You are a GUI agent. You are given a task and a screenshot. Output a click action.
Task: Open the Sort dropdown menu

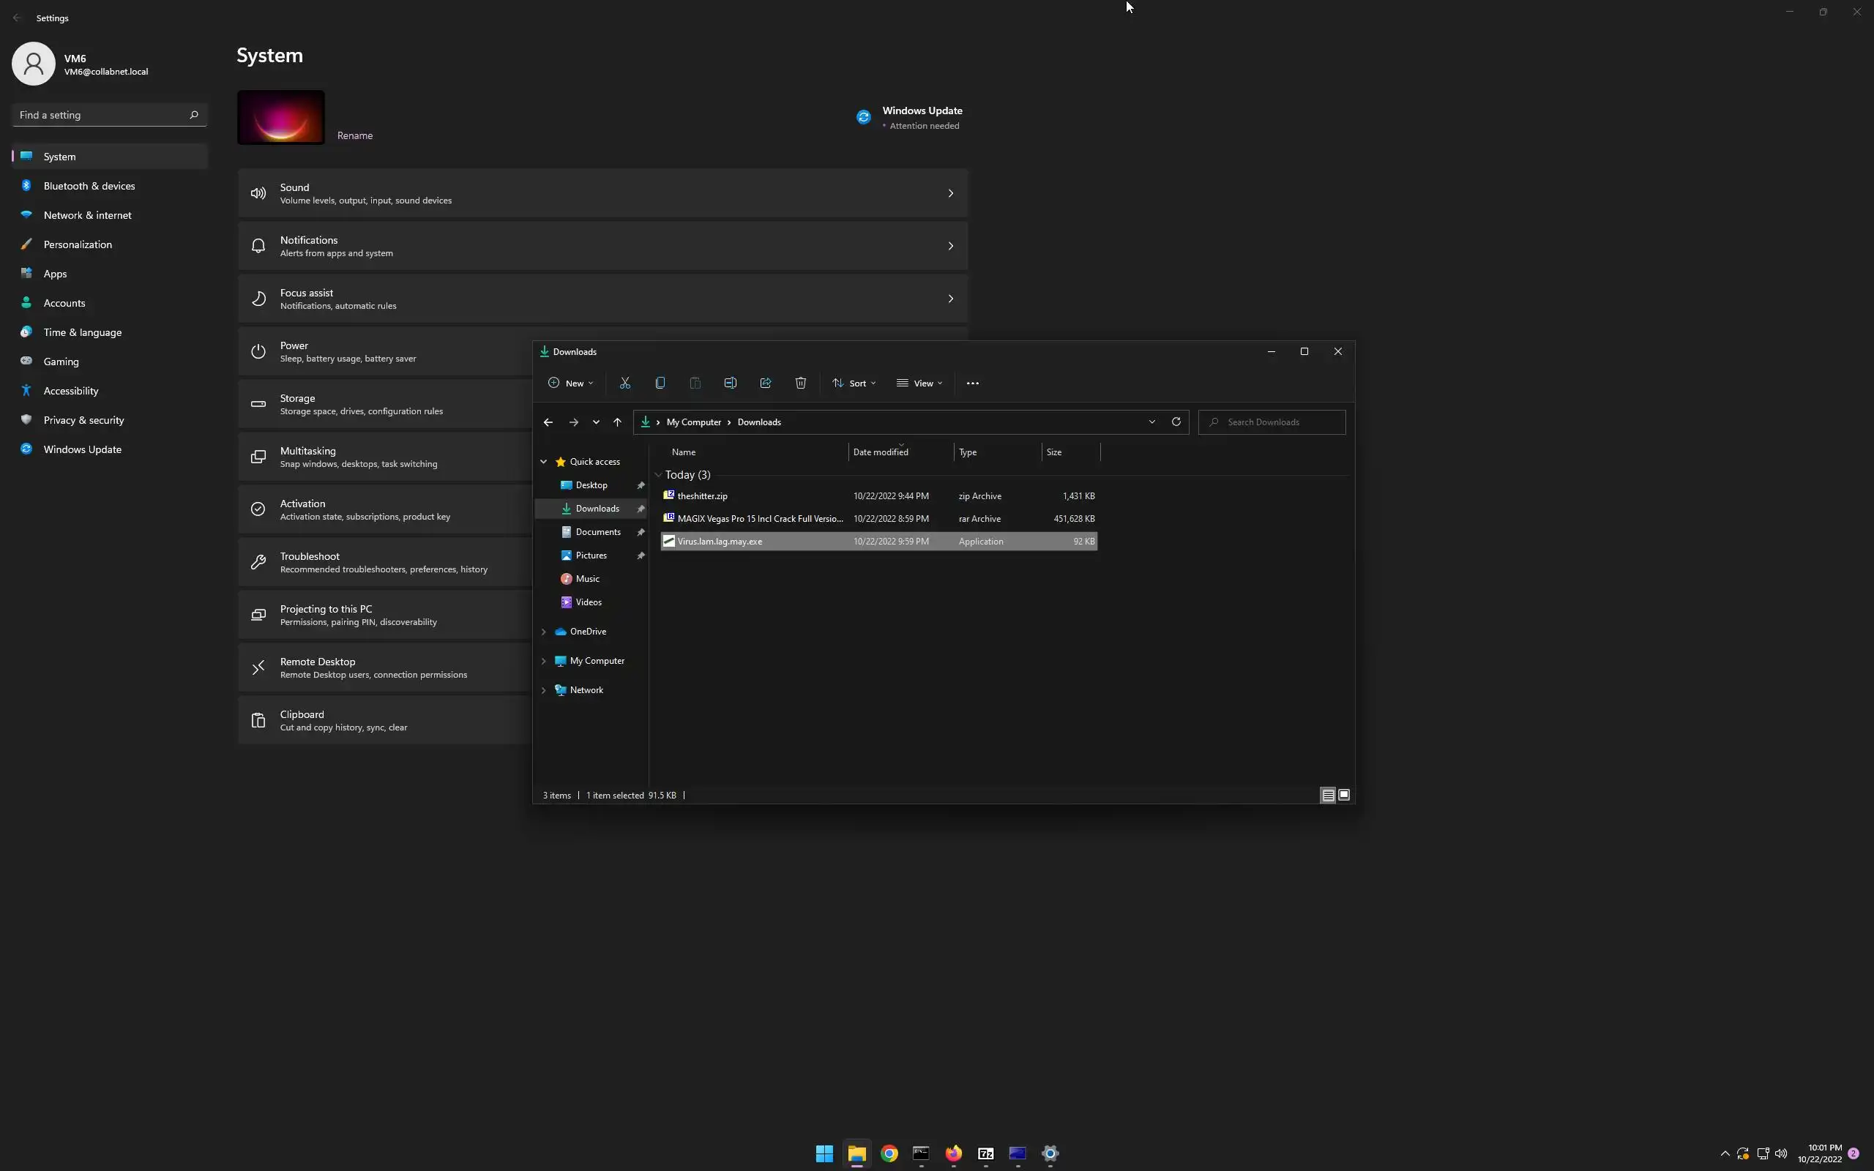pos(854,384)
